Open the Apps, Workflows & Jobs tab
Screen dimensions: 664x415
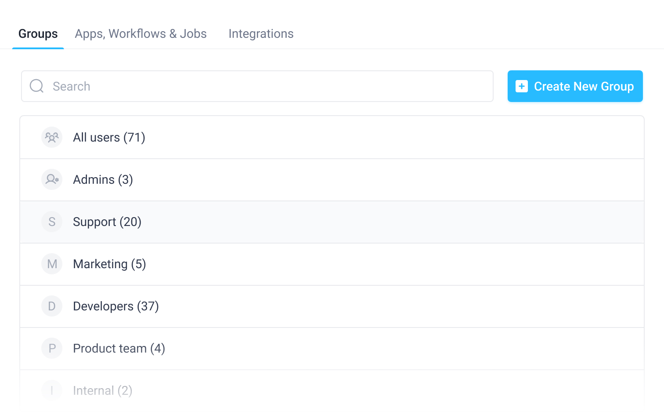click(x=141, y=33)
